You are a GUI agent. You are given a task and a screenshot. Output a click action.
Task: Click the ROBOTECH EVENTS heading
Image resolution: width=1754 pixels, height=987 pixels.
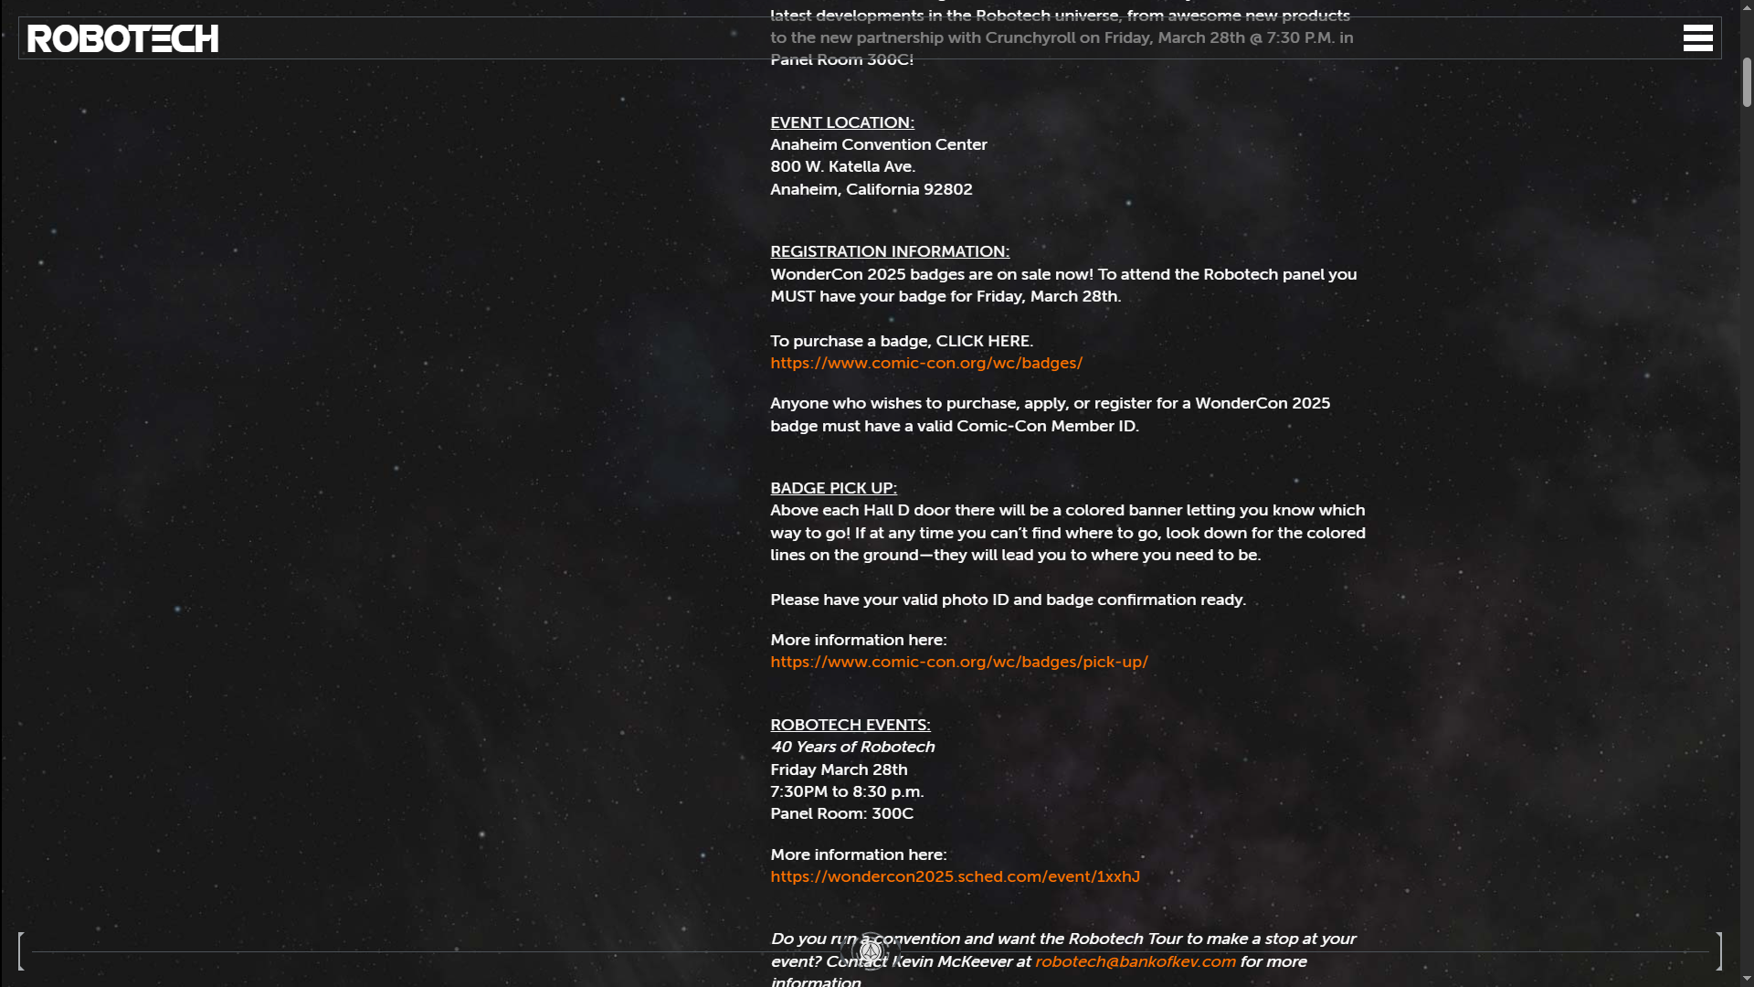[850, 725]
